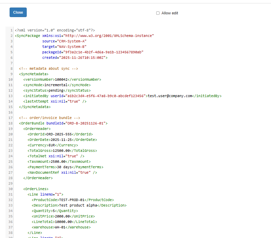Image resolution: width=271 pixels, height=238 pixels.
Task: Click the TotalGross value 12500.00
Action: pos(61,151)
